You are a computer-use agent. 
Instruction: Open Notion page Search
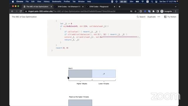point(141,17)
